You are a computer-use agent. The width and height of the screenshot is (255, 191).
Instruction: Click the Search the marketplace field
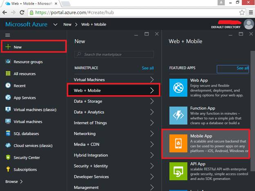tap(114, 54)
